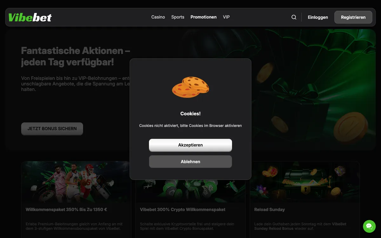Open the live chat bubble icon
The height and width of the screenshot is (238, 381).
[x=369, y=226]
